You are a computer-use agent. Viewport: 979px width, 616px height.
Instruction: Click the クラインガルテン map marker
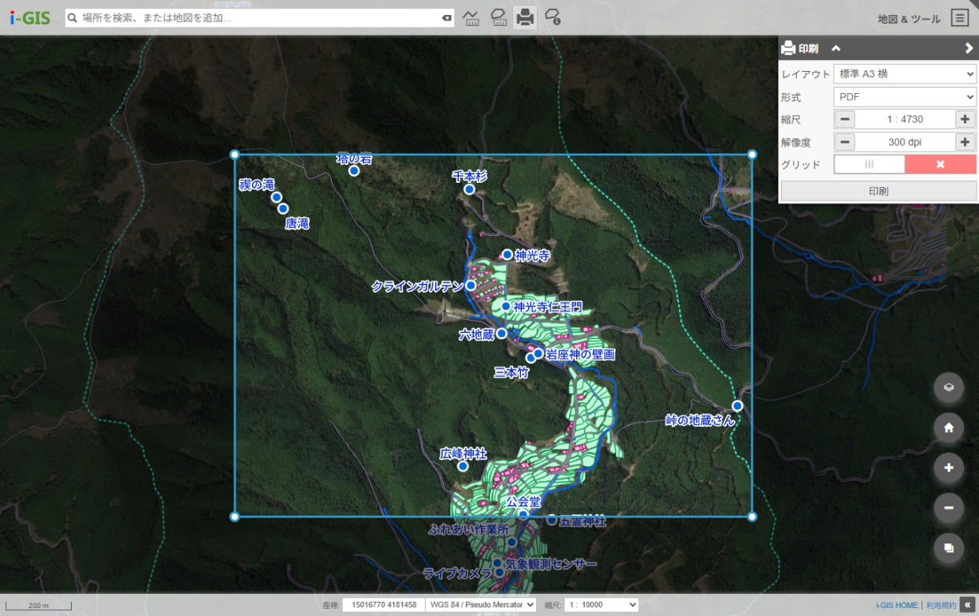(471, 286)
